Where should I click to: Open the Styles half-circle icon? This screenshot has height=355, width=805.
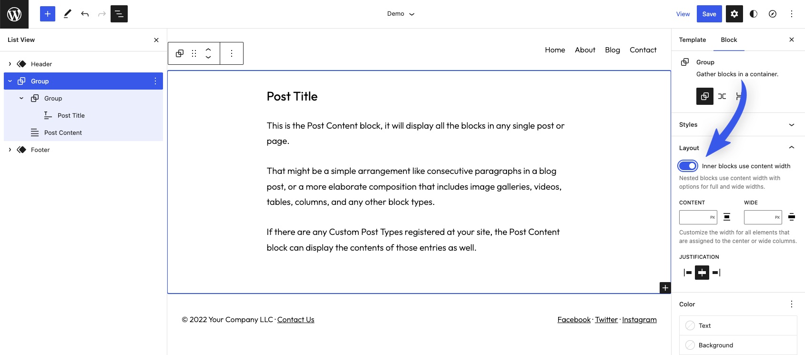754,14
